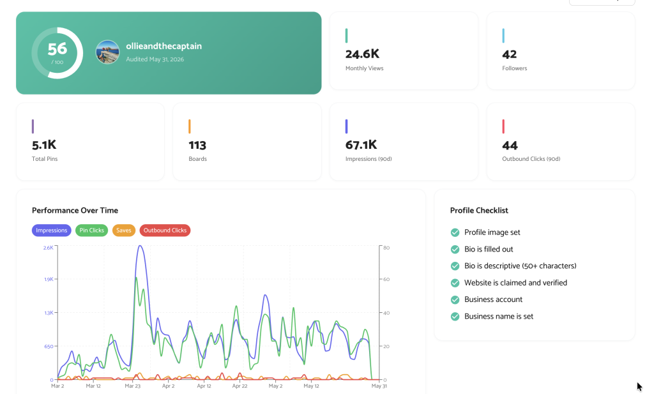Click the 56 out of 100 score ring
Image resolution: width=654 pixels, height=394 pixels.
click(x=57, y=53)
